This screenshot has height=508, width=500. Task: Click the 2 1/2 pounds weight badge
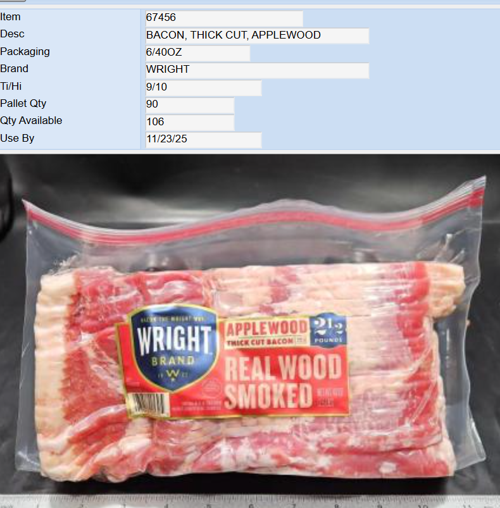point(328,330)
